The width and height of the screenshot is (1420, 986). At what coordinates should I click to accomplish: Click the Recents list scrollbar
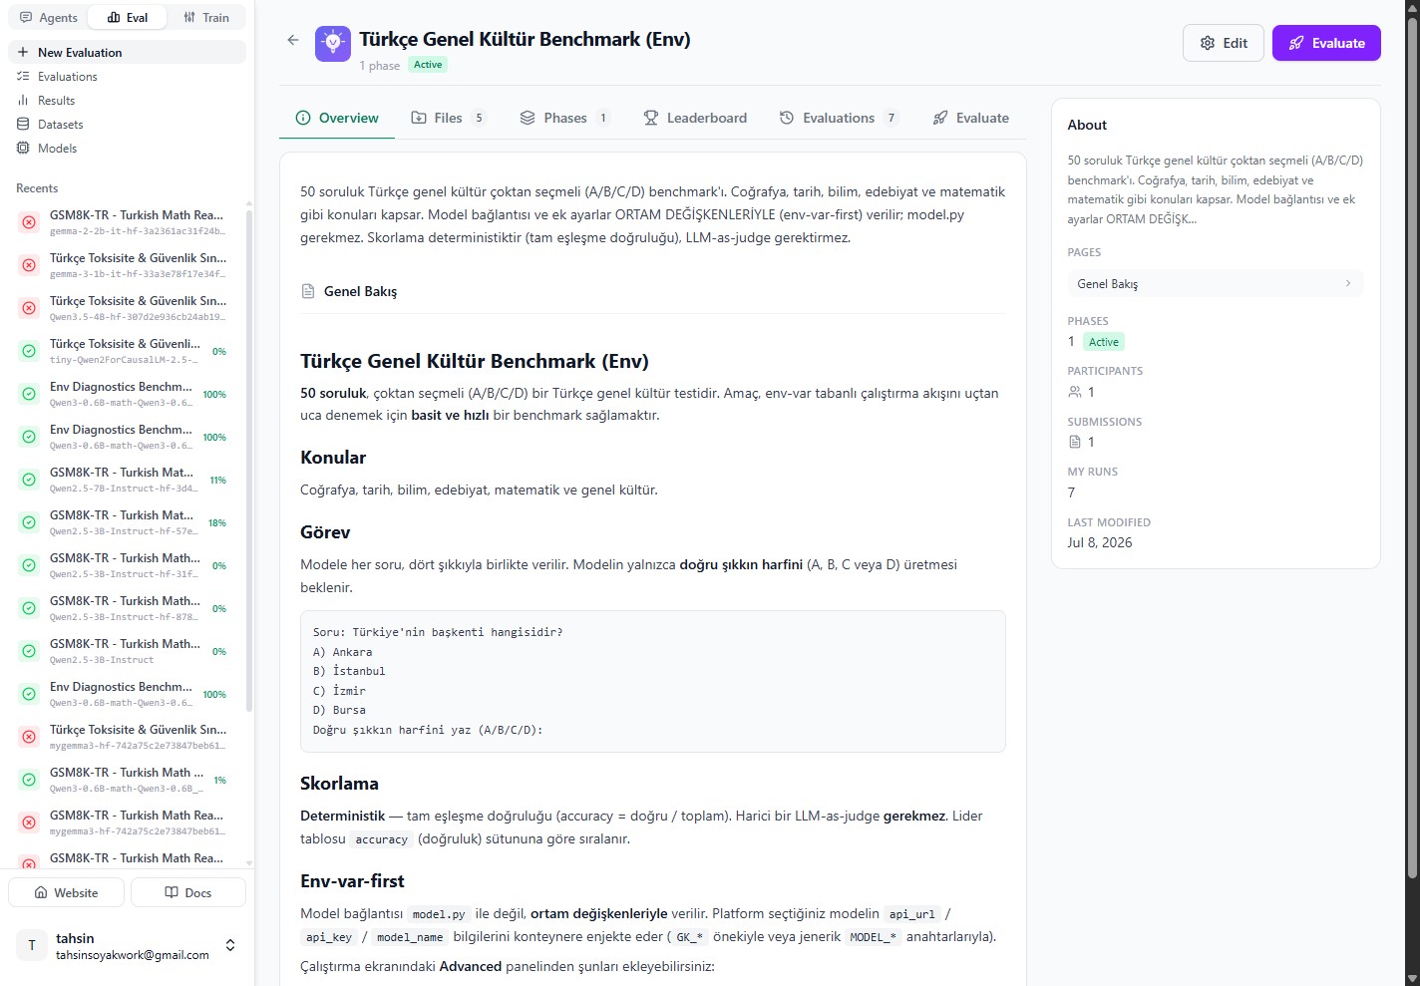(248, 459)
